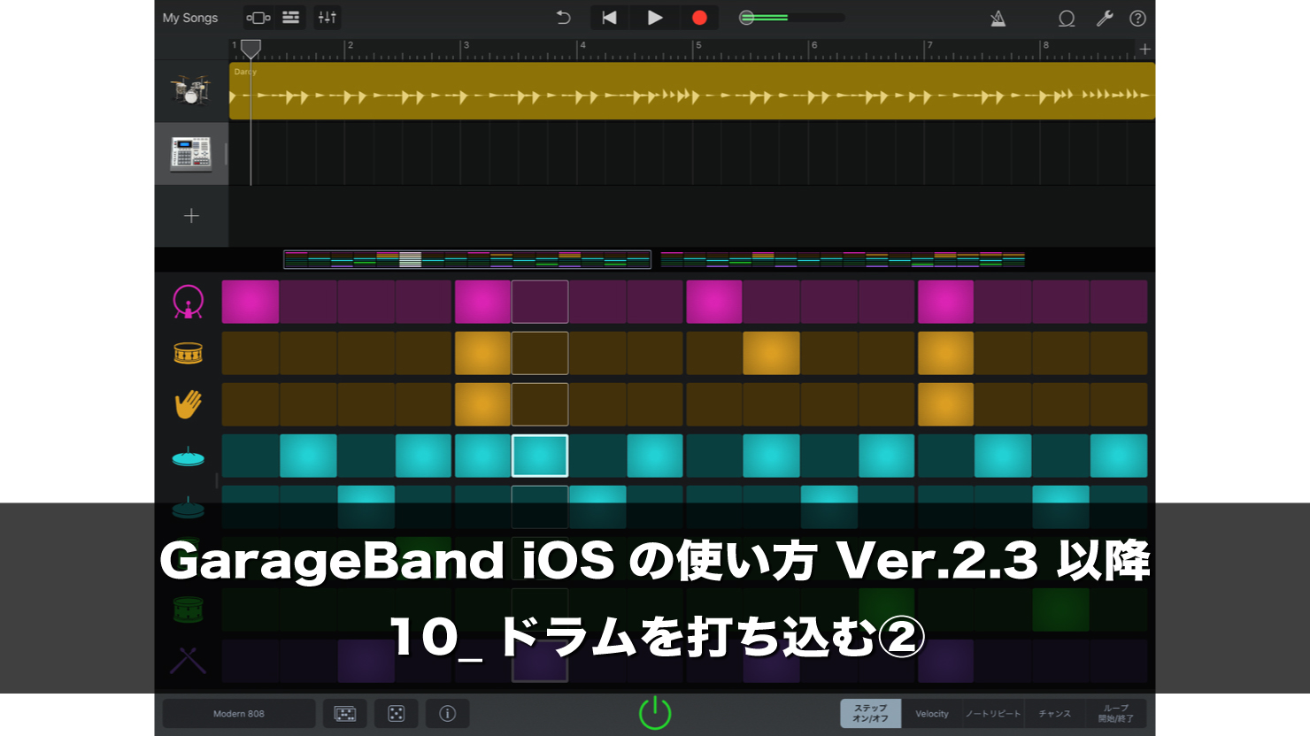Turn off closed hi-hat step 2
The width and height of the screenshot is (1310, 736).
pos(308,456)
